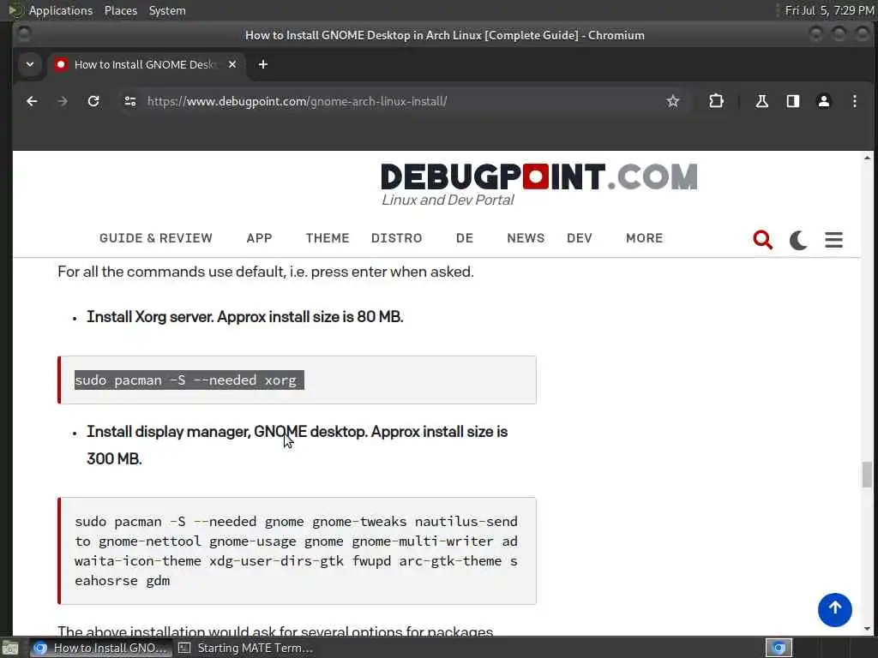Click 'For all the commands use default' sentence
The image size is (878, 658).
(x=266, y=272)
